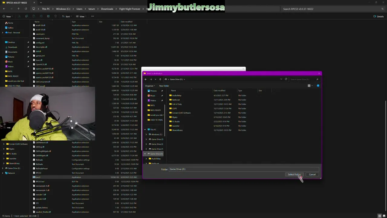
Task: Sort the dialog list by Name column
Action: [174, 91]
